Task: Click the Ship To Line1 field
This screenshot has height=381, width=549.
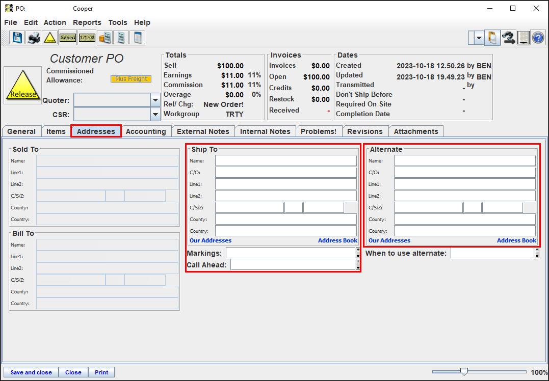Action: pos(286,184)
